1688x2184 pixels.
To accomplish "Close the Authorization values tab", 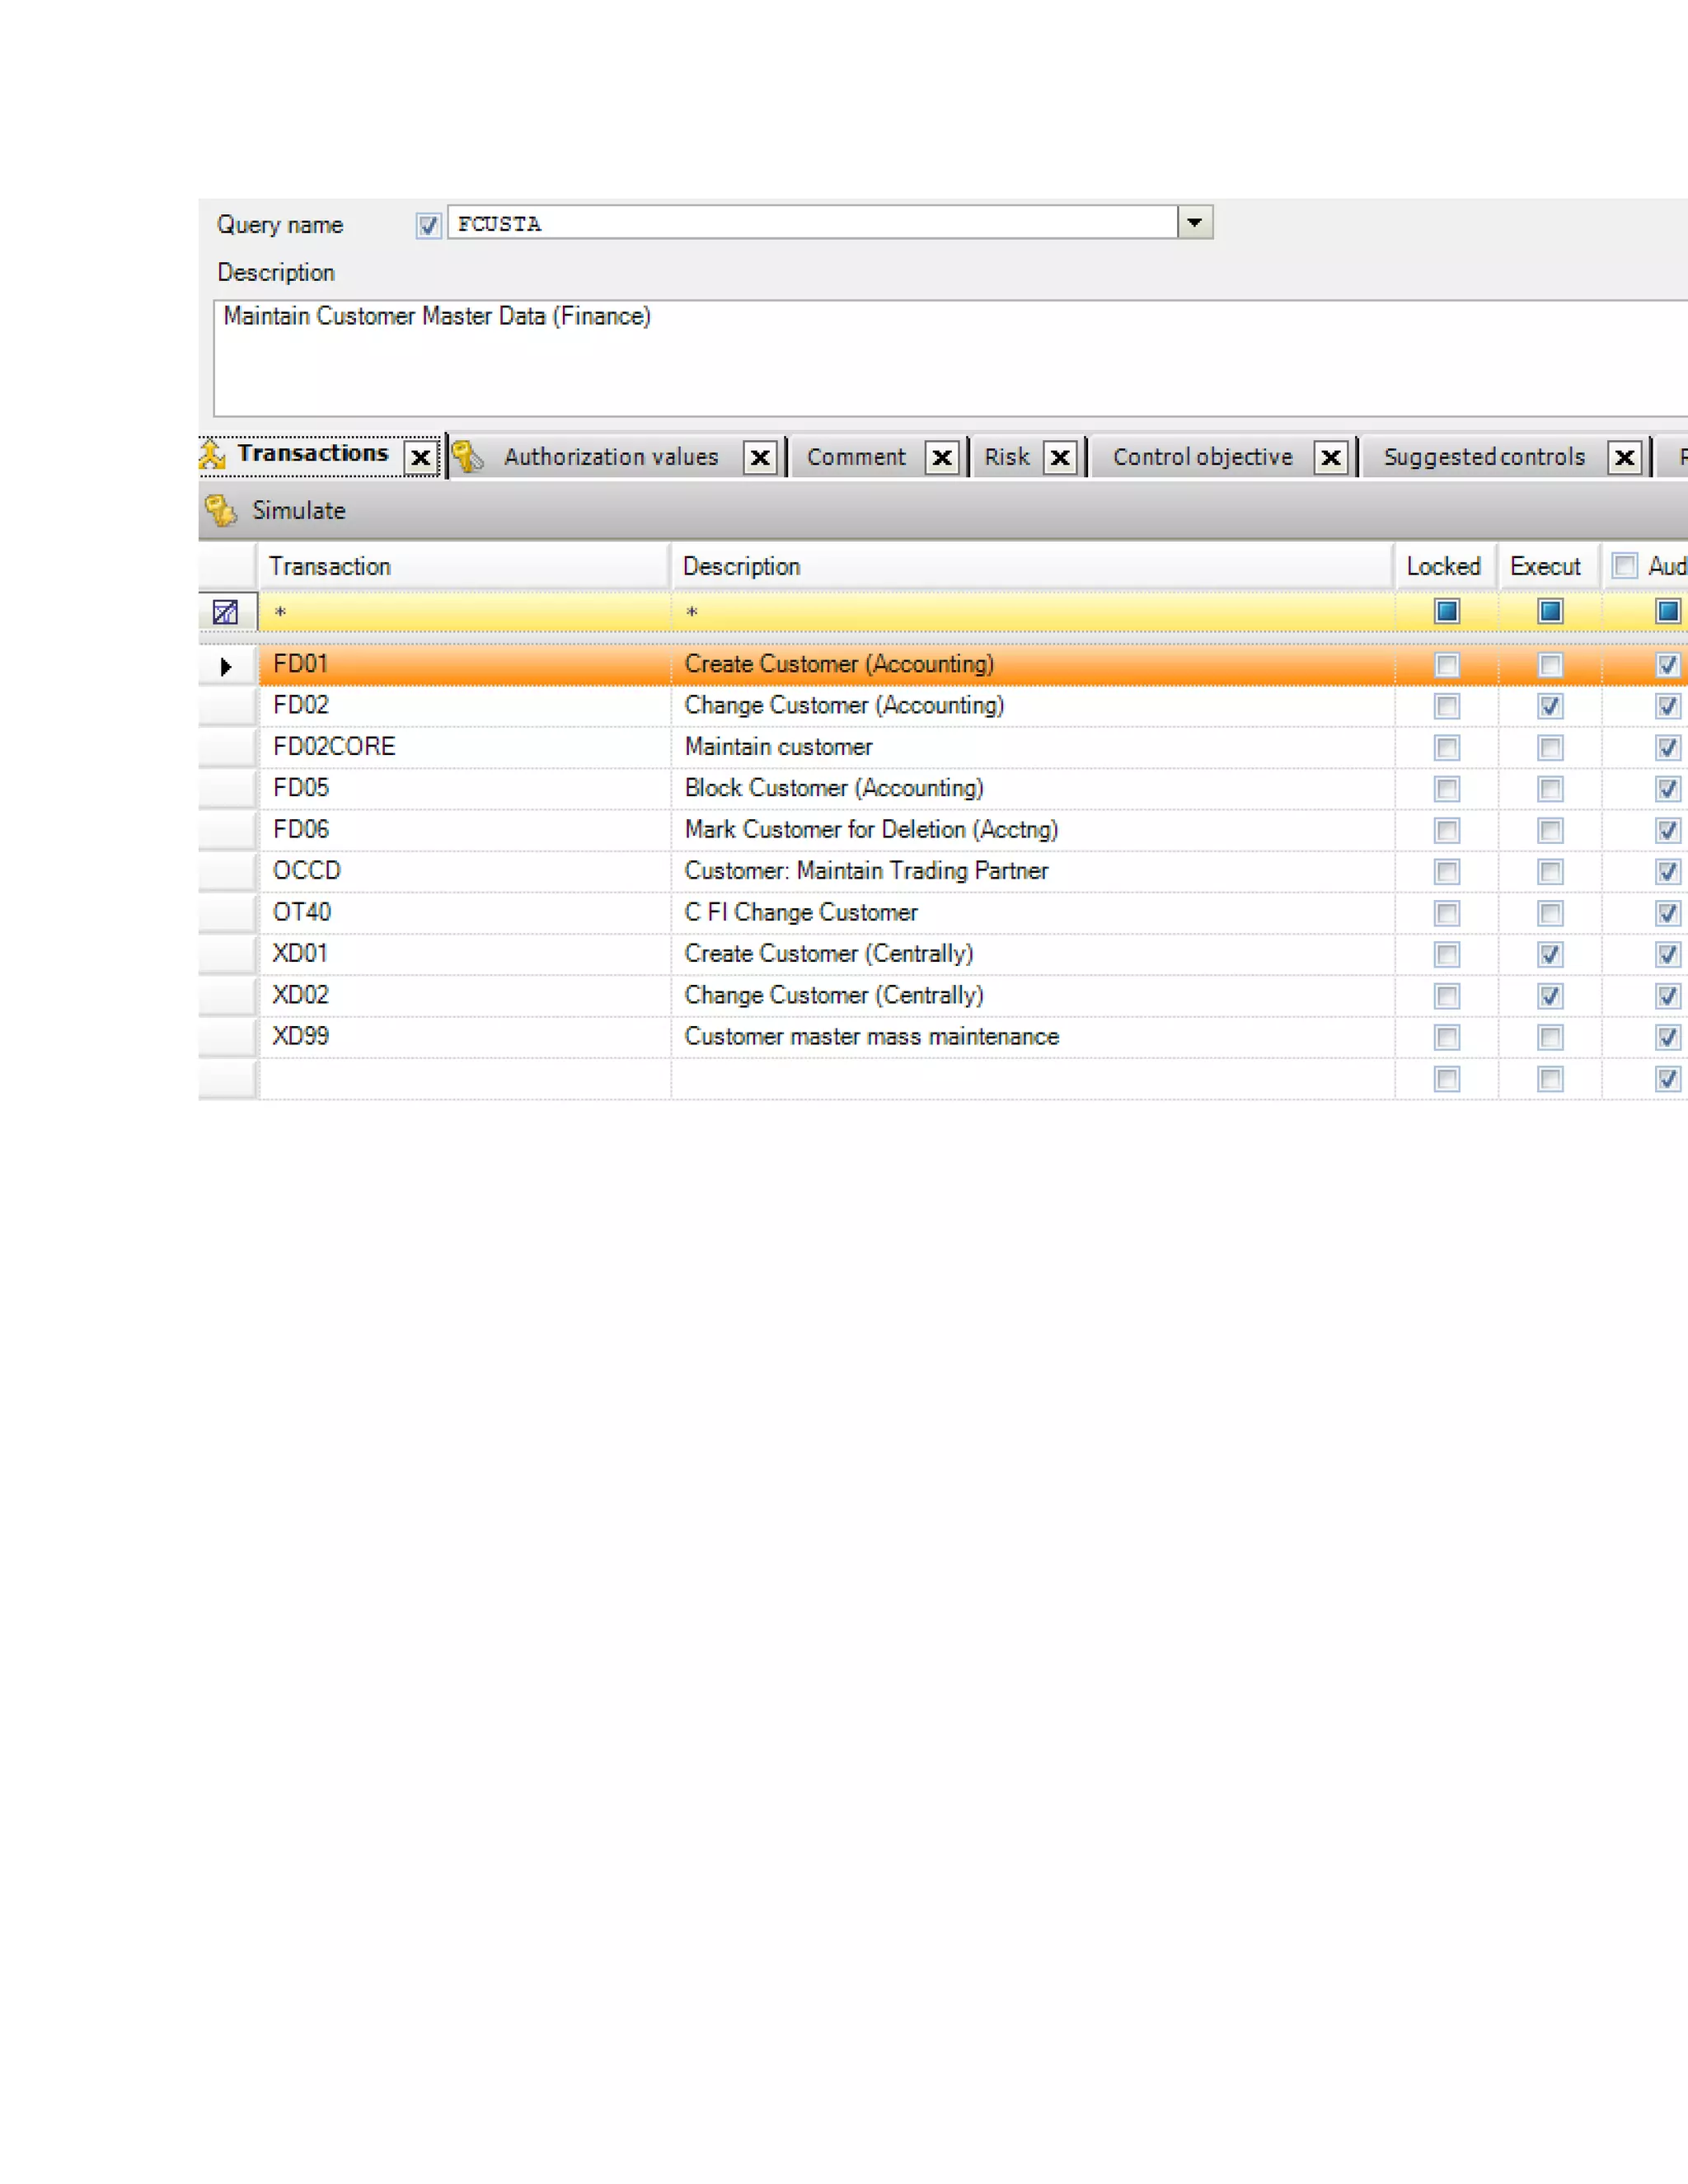I will 760,458.
